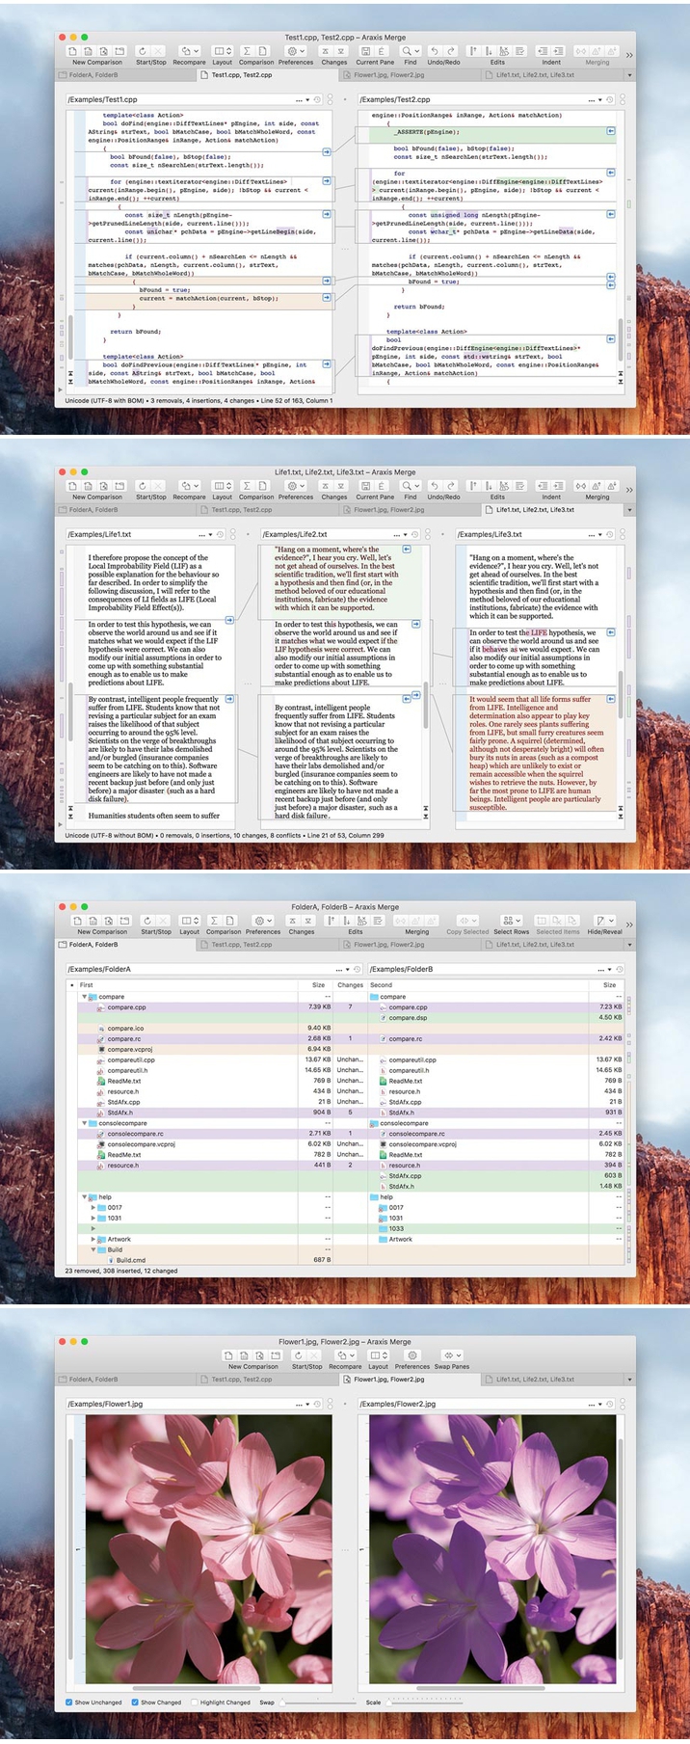Show toolbar overflow chevrons in Test1.cpp window
This screenshot has width=690, height=1744.
(x=629, y=55)
